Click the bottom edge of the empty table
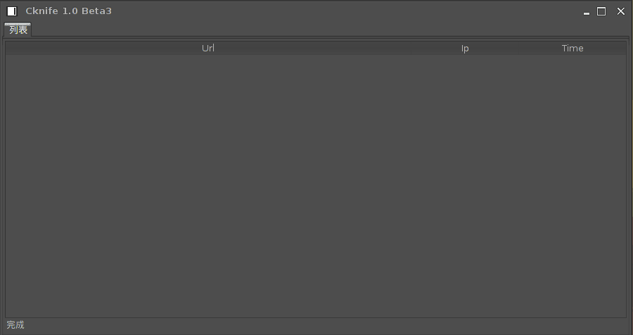633x335 pixels. click(316, 317)
